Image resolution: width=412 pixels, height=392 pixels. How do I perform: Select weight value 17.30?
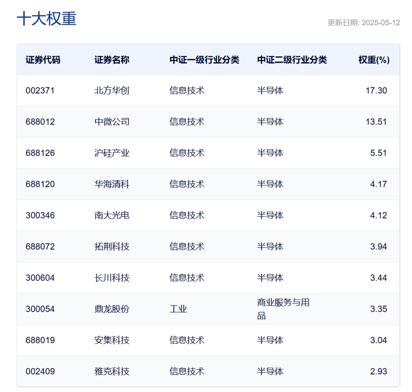pos(376,90)
